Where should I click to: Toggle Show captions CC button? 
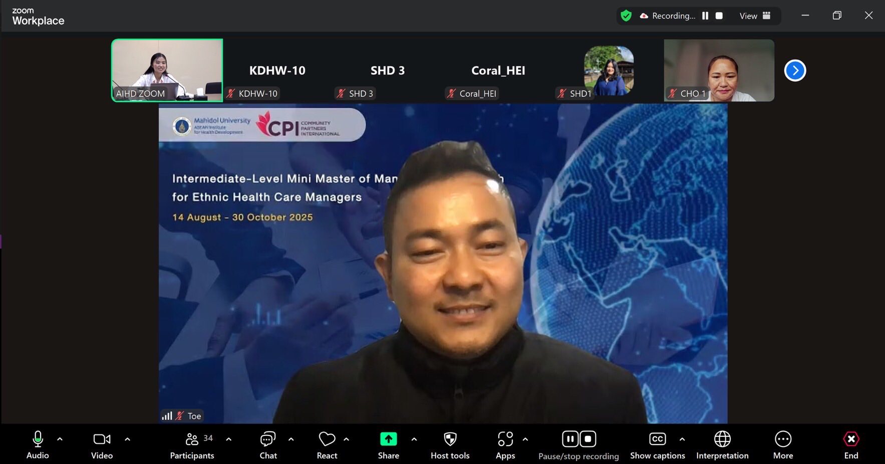tap(657, 444)
